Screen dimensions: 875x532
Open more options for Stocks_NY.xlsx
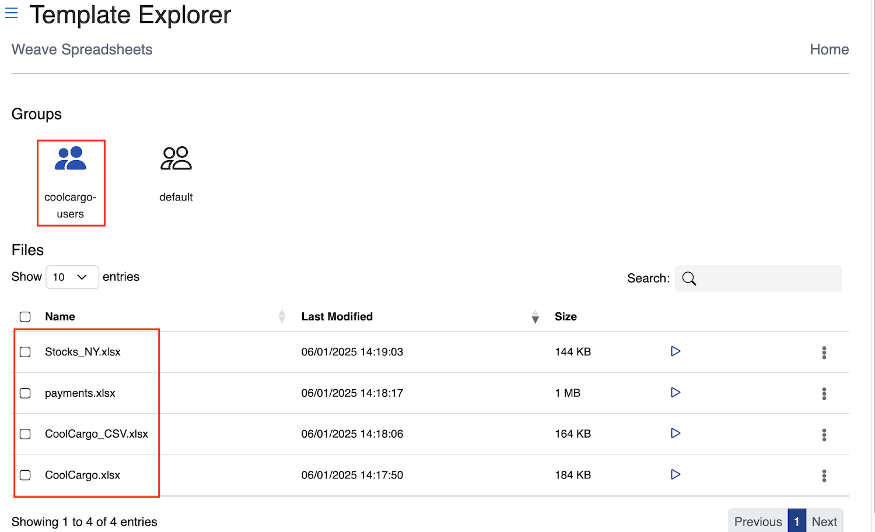pos(824,353)
